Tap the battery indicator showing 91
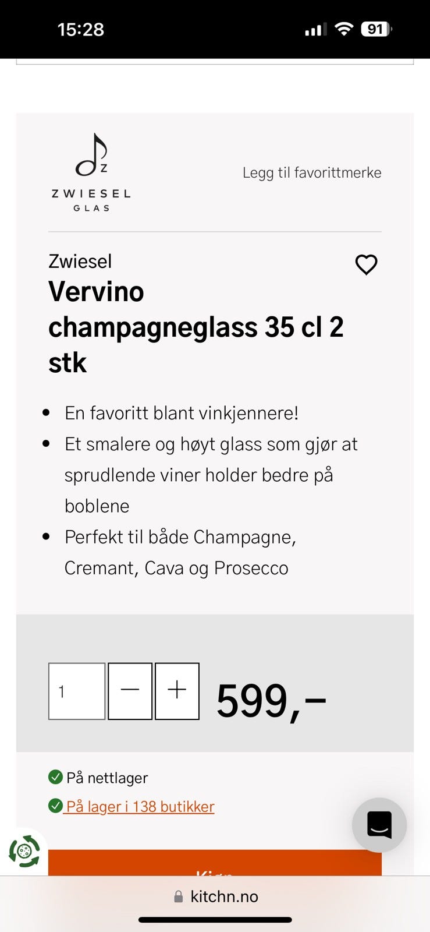 tap(376, 29)
